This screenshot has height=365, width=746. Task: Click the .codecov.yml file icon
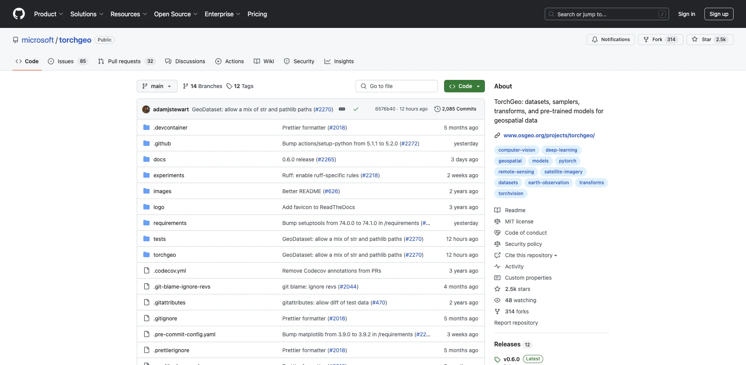pyautogui.click(x=146, y=270)
